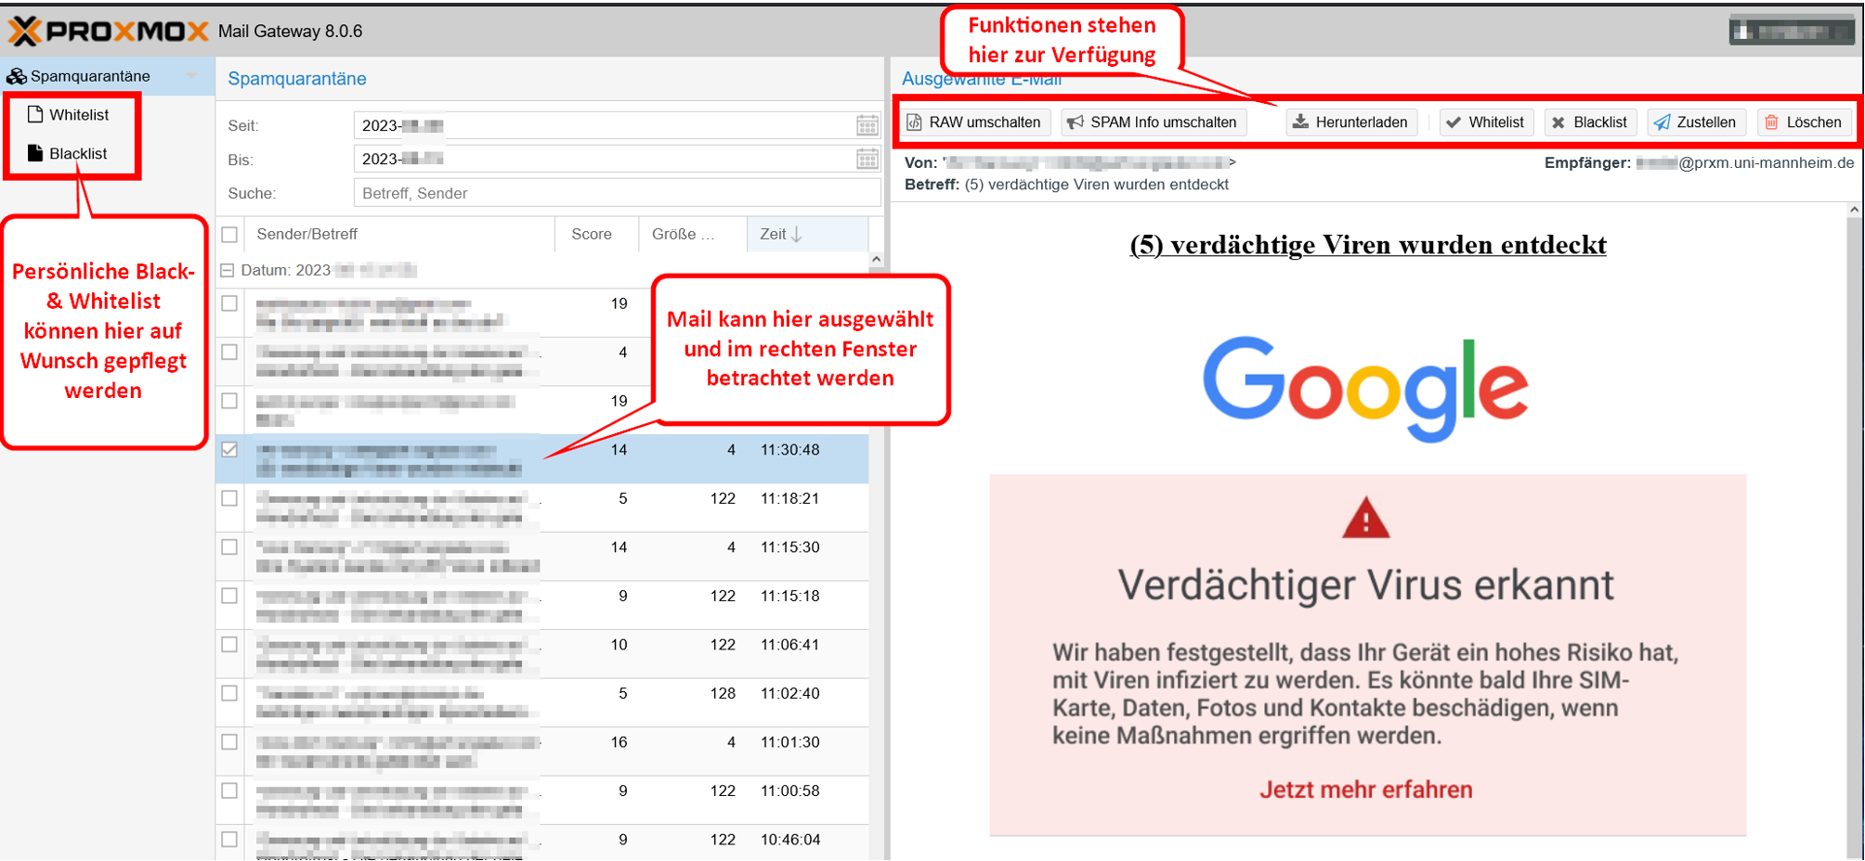Click the Proxmox logo
This screenshot has width=1865, height=861.
tap(109, 31)
